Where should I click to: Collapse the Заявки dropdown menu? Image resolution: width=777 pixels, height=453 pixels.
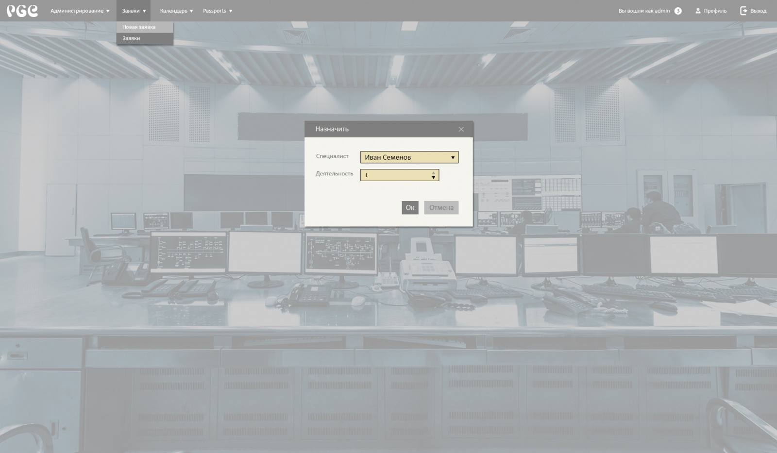(134, 11)
